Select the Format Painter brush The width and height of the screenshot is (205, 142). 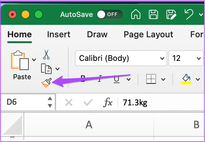[47, 82]
